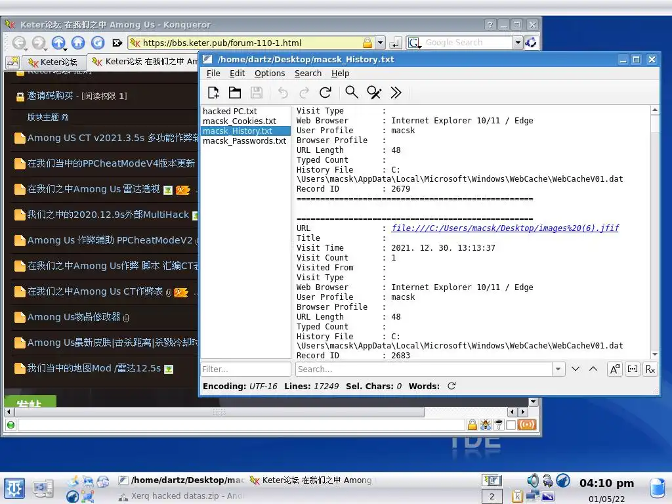The height and width of the screenshot is (504, 672).
Task: Refresh the word count in the status bar
Action: coord(451,386)
